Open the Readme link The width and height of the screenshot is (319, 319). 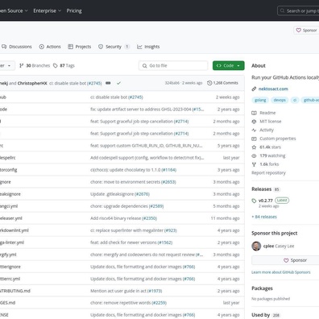(267, 113)
